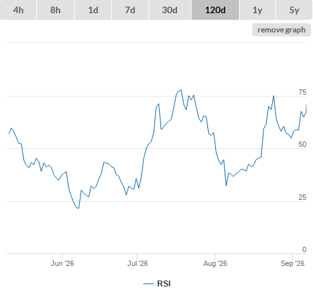Select the 7d range tab
Screen dimensions: 313x301
click(130, 10)
